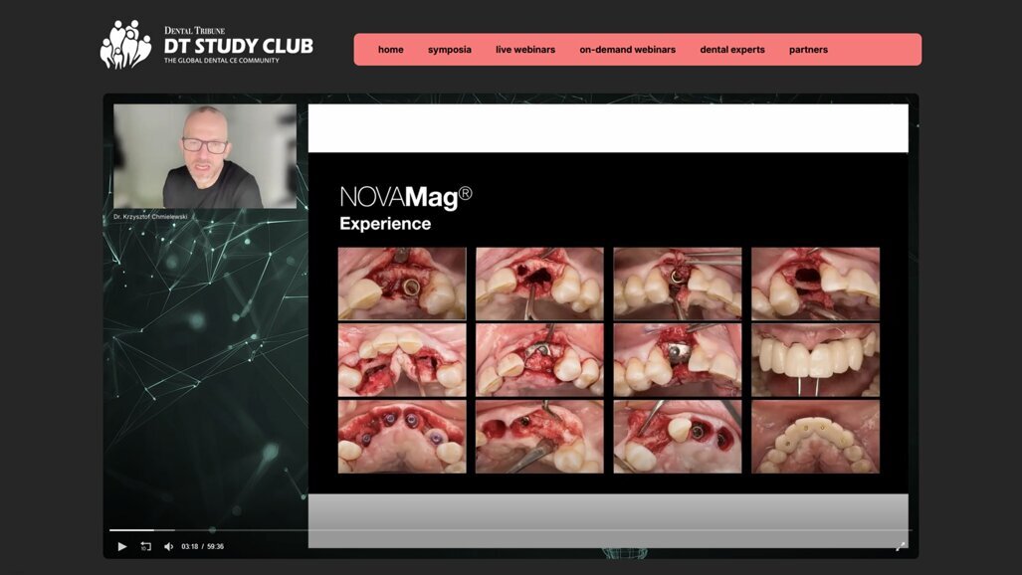This screenshot has height=575, width=1022.
Task: Go to the symposia page
Action: [x=450, y=50]
